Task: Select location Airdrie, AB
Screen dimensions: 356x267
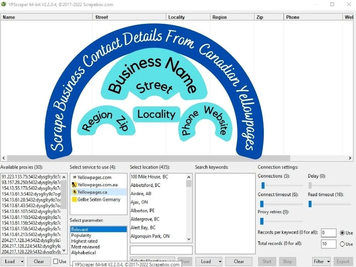Action: (158, 194)
